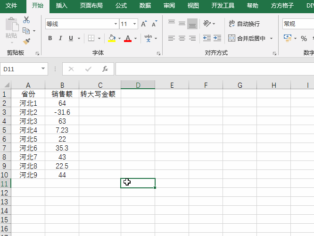Click the text orientation icon
314x236 pixels.
(x=207, y=24)
